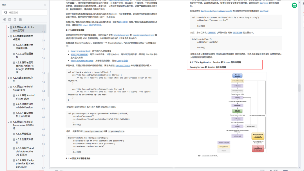Click the bookmark icon beside 4.4.1
Image resolution: width=304 pixels, height=171 pixels.
point(14,95)
